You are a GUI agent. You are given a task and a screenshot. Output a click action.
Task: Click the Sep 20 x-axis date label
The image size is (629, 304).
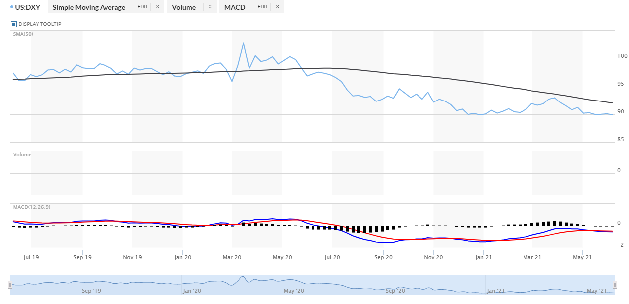pos(383,257)
